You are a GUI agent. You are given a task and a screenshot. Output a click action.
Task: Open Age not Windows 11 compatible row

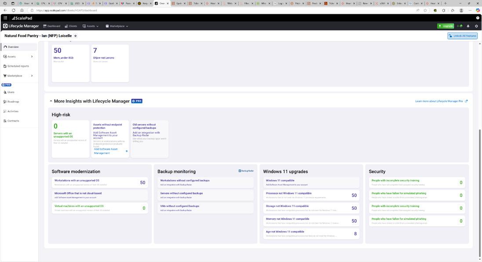point(311,234)
